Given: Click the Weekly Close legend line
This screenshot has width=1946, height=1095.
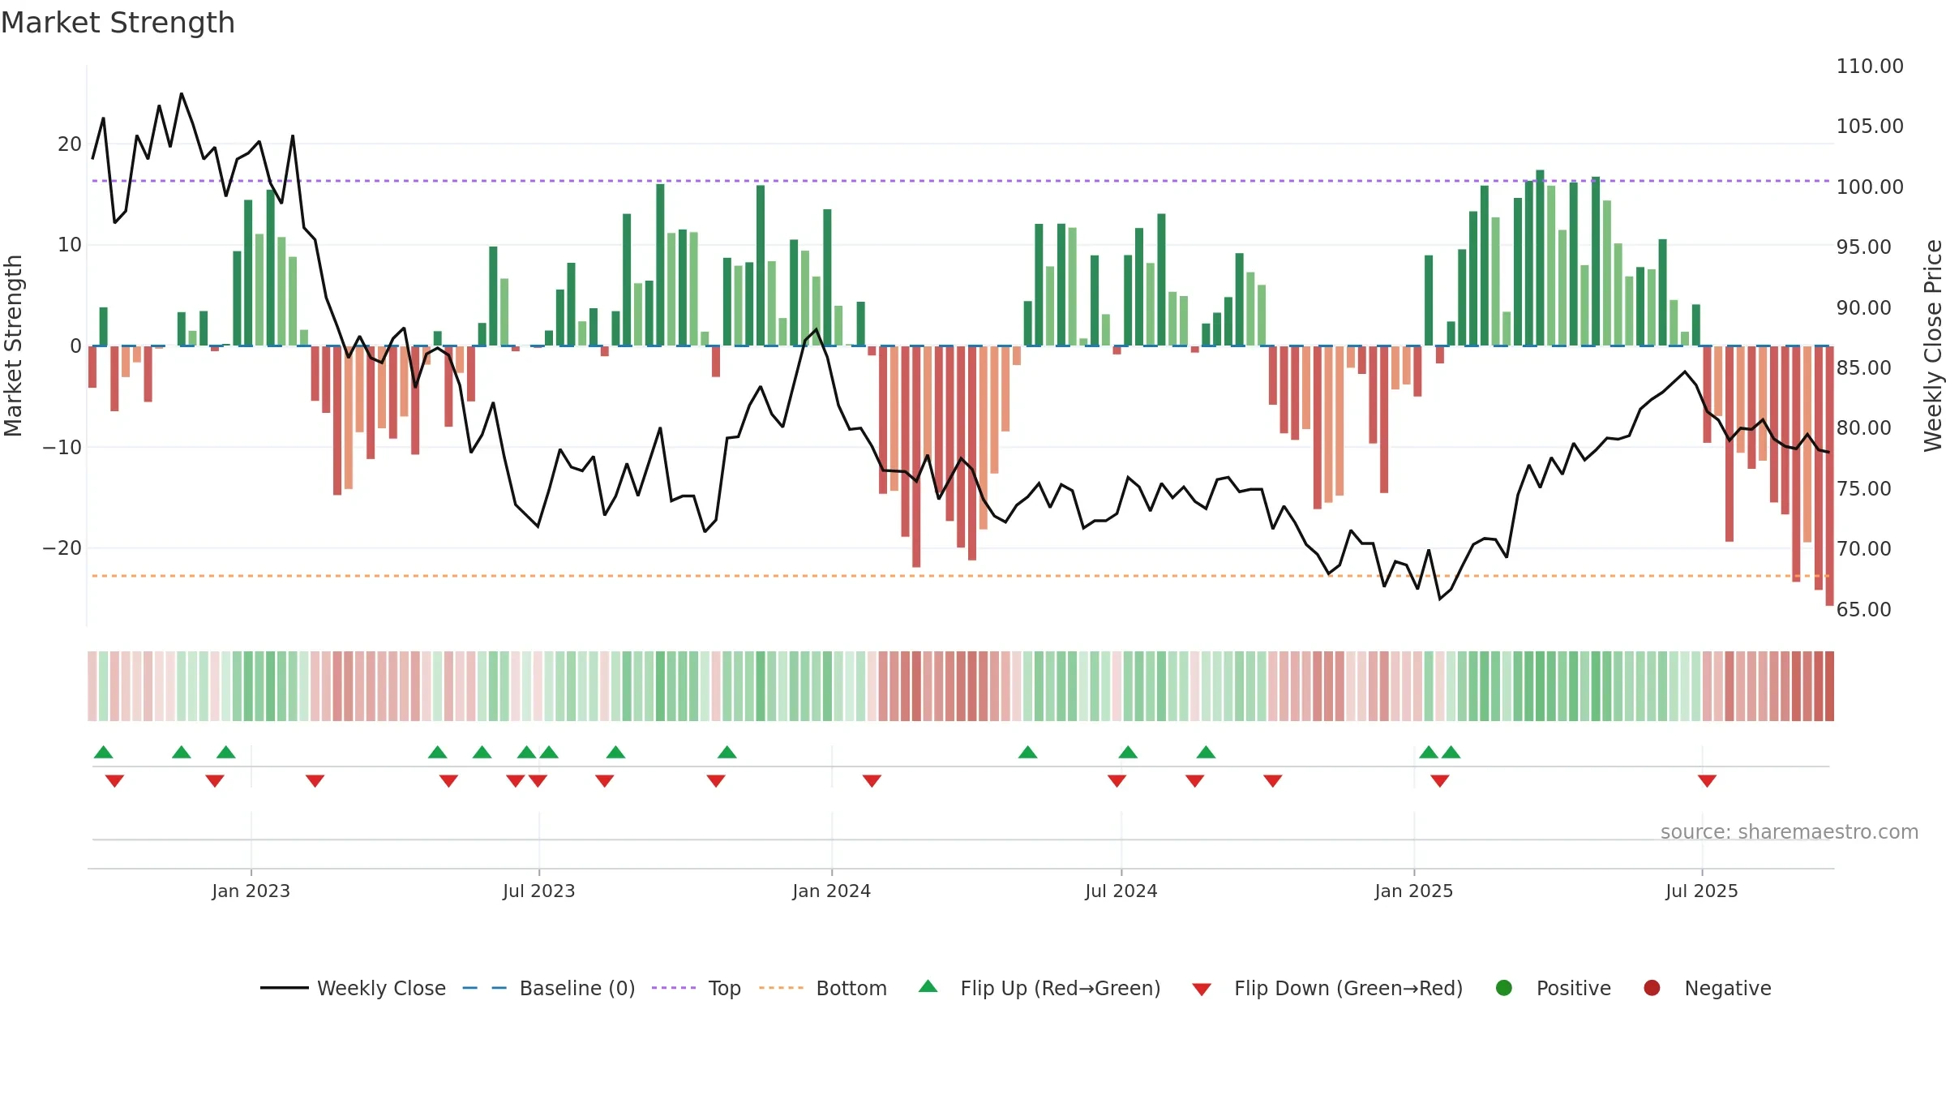Looking at the screenshot, I should (x=284, y=988).
